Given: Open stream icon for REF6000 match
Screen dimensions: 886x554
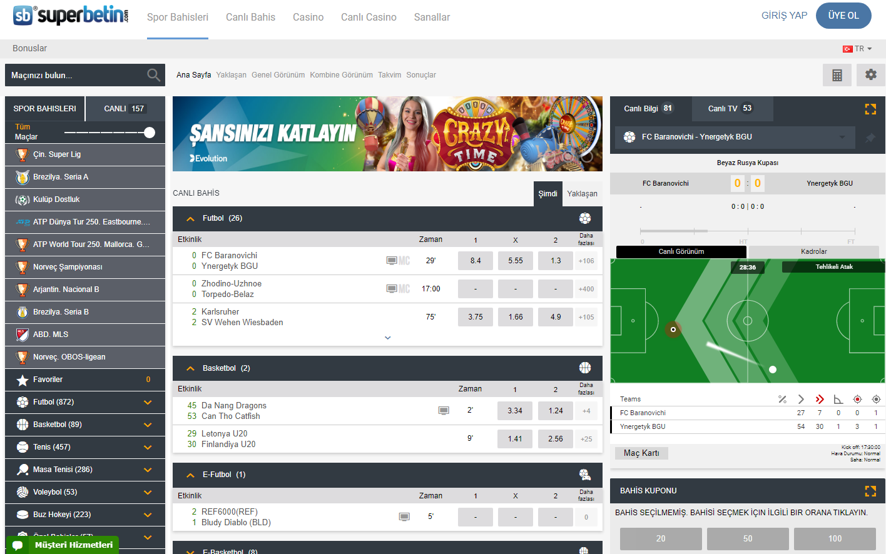Looking at the screenshot, I should pos(404,517).
